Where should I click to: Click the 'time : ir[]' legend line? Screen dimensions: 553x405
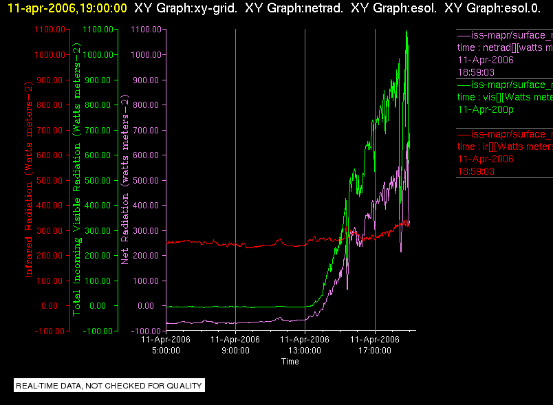click(x=505, y=146)
